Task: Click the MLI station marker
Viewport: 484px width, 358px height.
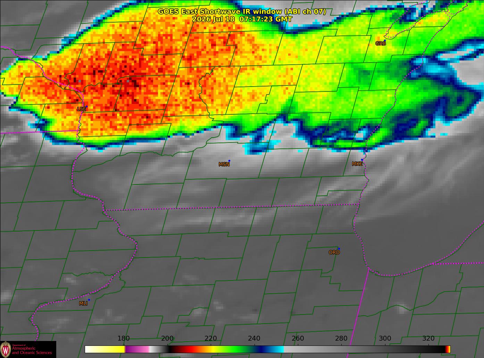Action: pyautogui.click(x=89, y=300)
